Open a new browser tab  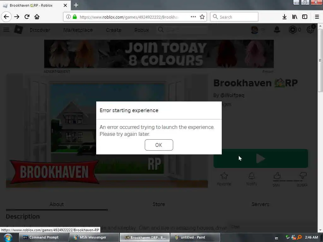tap(76, 5)
